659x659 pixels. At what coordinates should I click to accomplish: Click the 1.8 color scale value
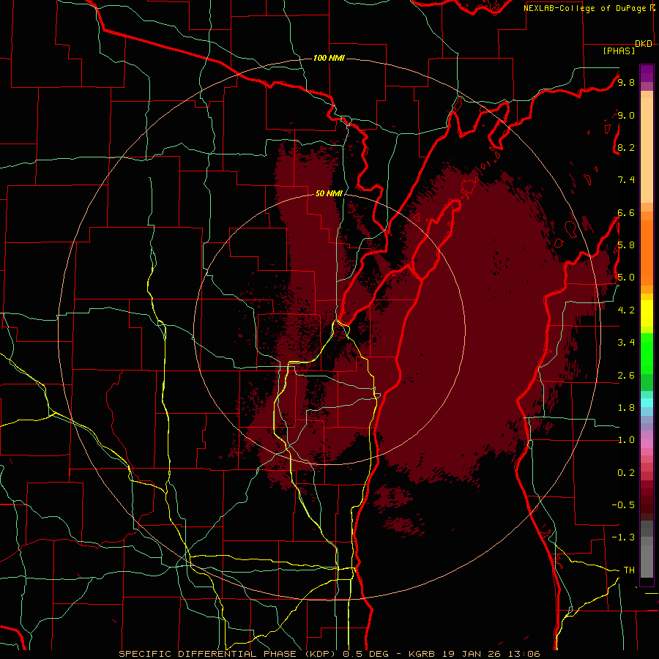pyautogui.click(x=626, y=408)
